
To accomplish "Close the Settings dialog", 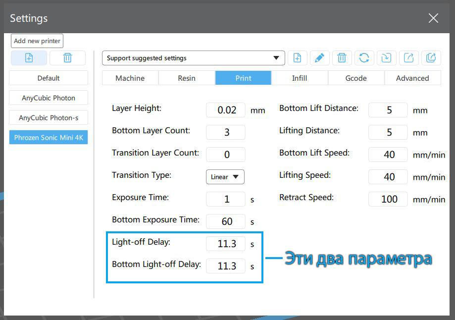I will tap(433, 18).
